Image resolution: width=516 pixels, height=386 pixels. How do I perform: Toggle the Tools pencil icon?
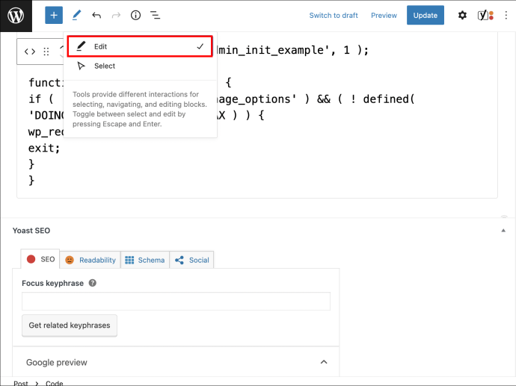tap(76, 15)
